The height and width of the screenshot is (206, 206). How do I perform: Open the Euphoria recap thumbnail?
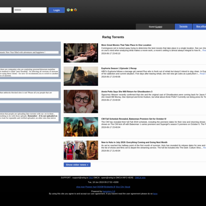pyautogui.click(x=81, y=76)
